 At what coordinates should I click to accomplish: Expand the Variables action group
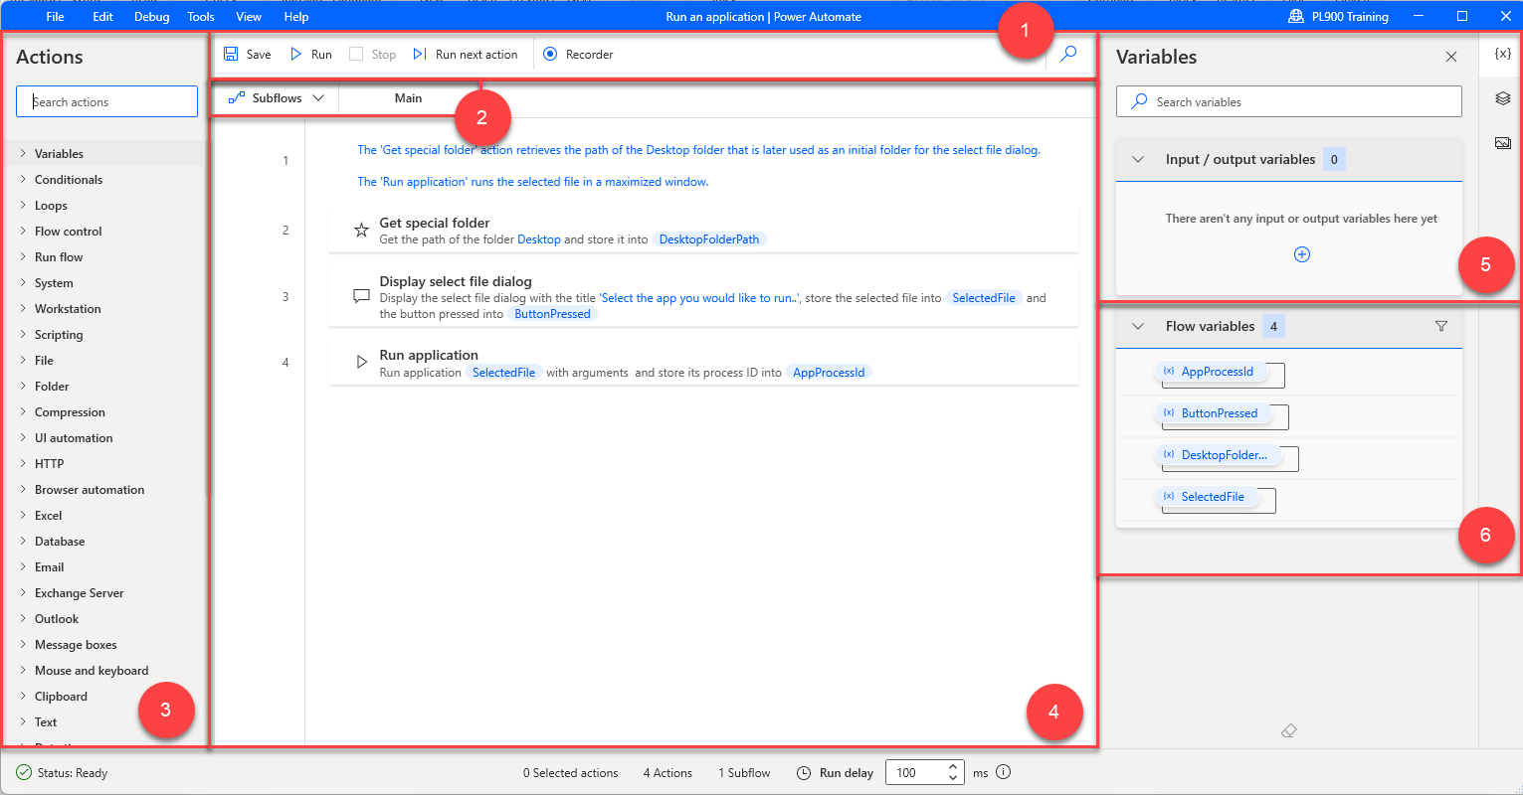coord(23,153)
